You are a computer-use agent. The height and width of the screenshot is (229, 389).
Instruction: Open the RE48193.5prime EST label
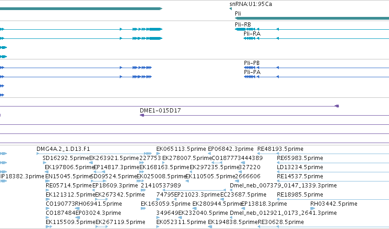[280, 149]
